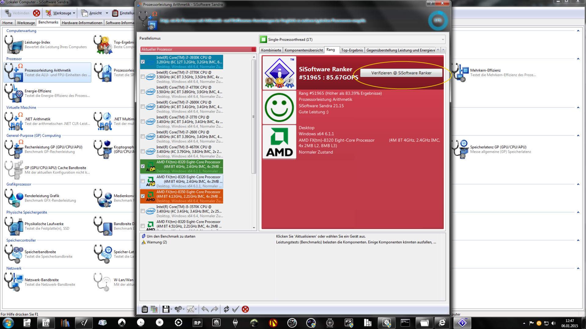Click the back arrow icon in bottom toolbar
This screenshot has width=586, height=329.
point(205,309)
